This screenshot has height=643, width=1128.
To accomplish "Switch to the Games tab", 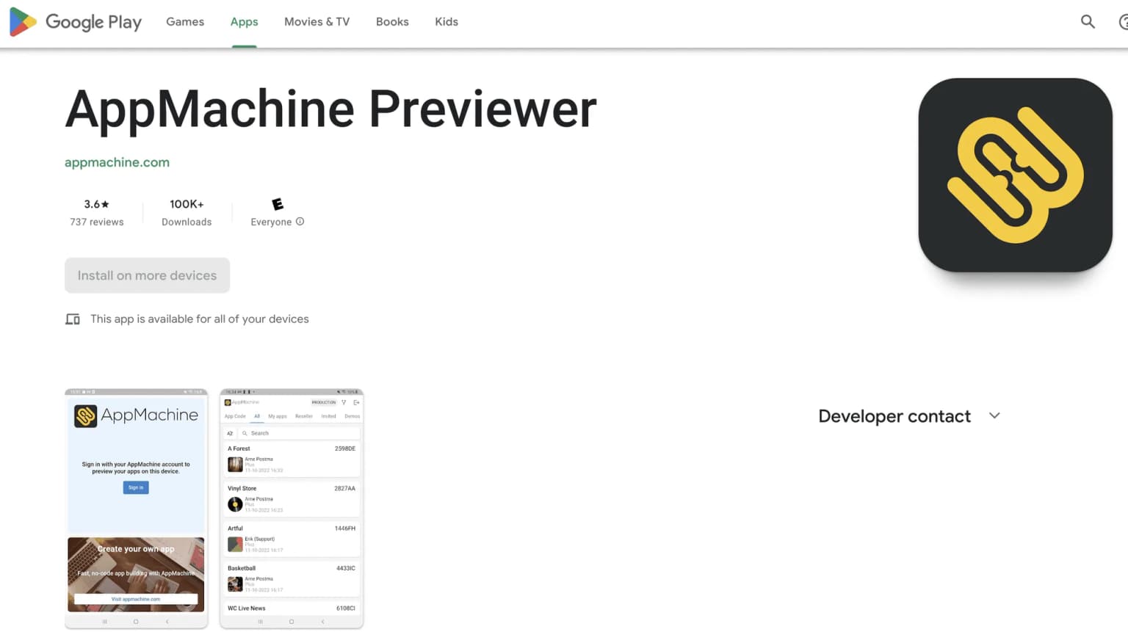I will (x=184, y=21).
